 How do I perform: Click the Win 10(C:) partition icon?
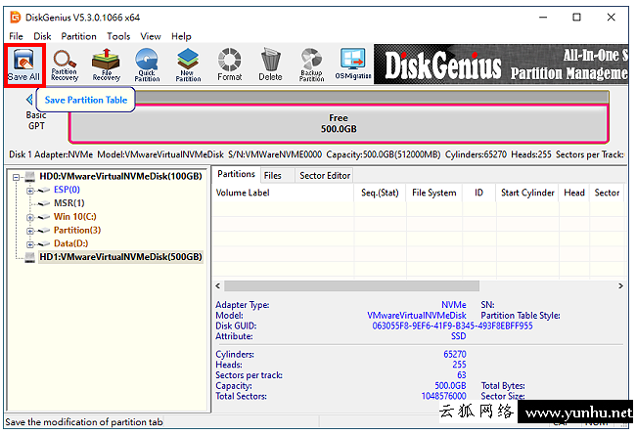click(44, 217)
